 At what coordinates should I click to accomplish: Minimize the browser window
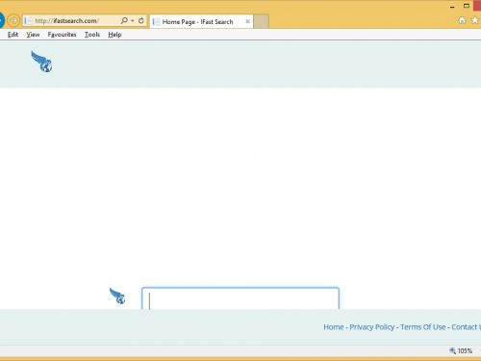point(452,7)
